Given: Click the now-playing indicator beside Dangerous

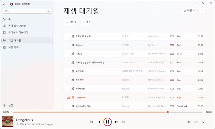Looking at the screenshot, I should (68, 98).
